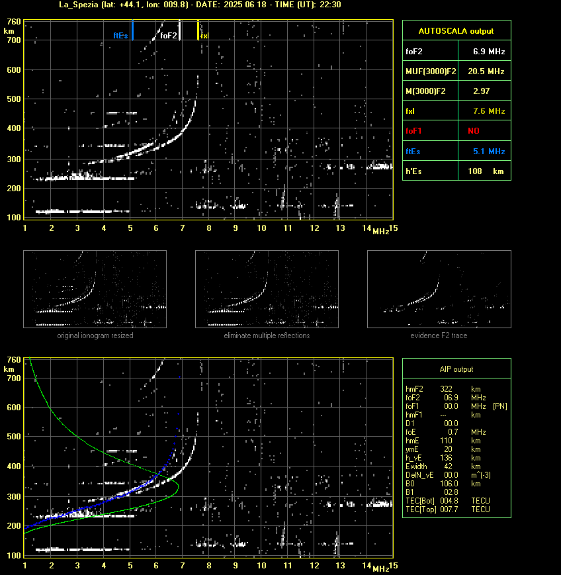This screenshot has height=575, width=561.
Task: Select the blue ftEs value 5.1 MHz
Action: [489, 151]
